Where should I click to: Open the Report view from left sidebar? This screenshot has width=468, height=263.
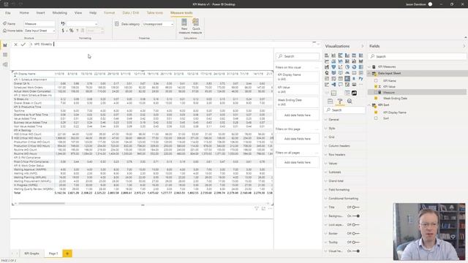(x=5, y=45)
